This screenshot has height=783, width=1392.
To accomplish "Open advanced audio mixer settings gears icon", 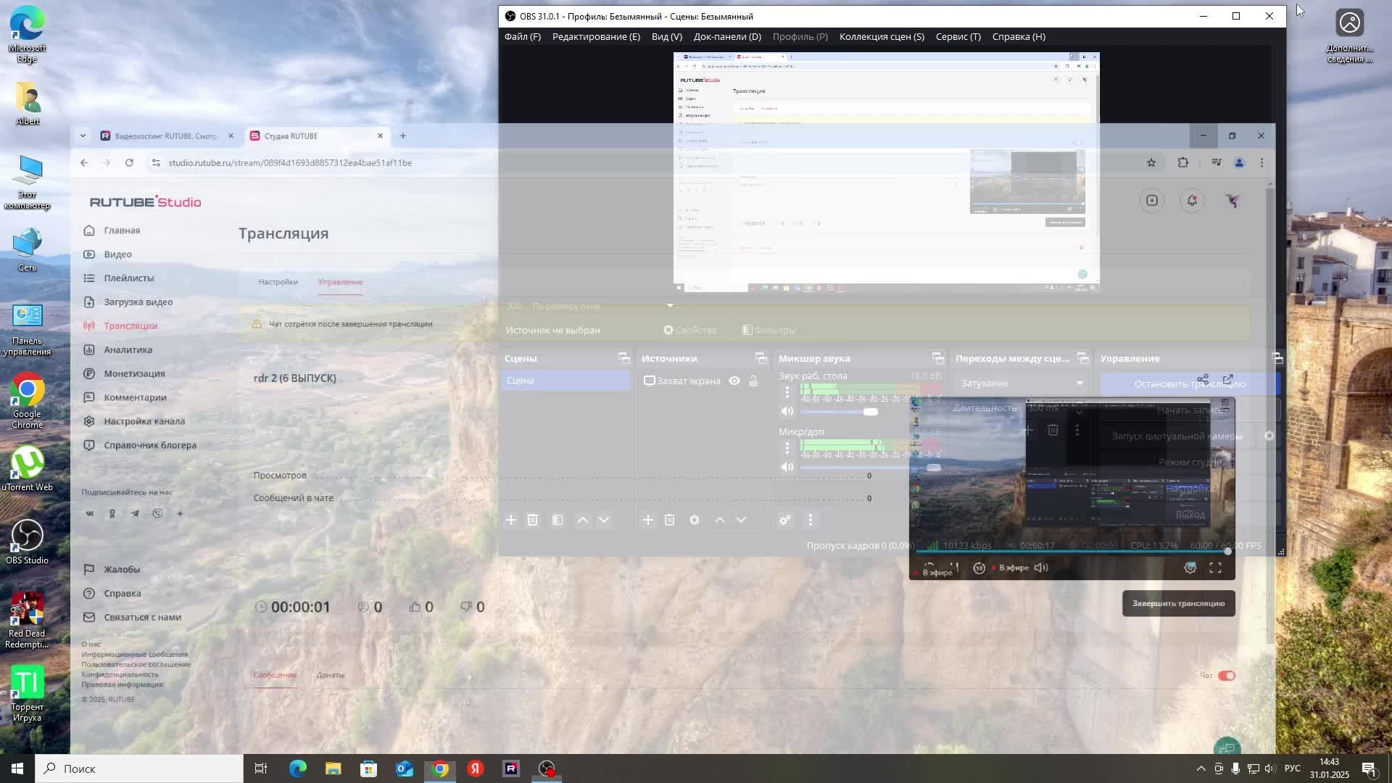I will point(785,520).
